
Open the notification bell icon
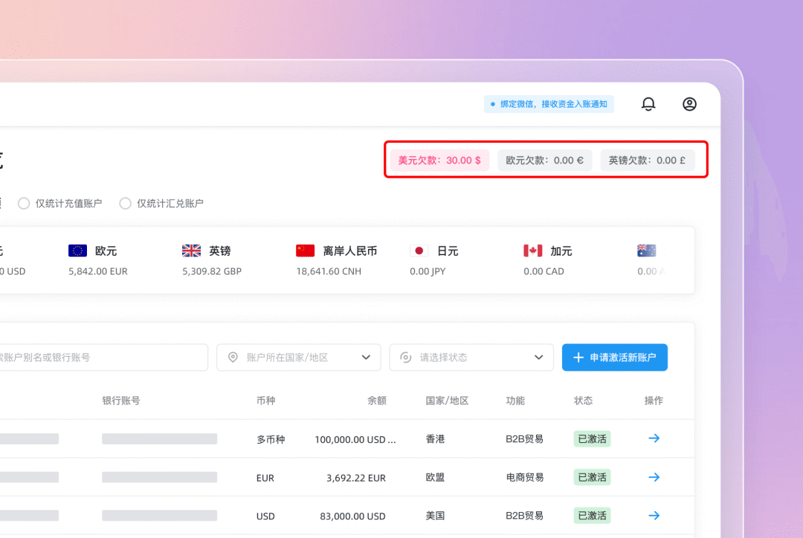(x=648, y=104)
